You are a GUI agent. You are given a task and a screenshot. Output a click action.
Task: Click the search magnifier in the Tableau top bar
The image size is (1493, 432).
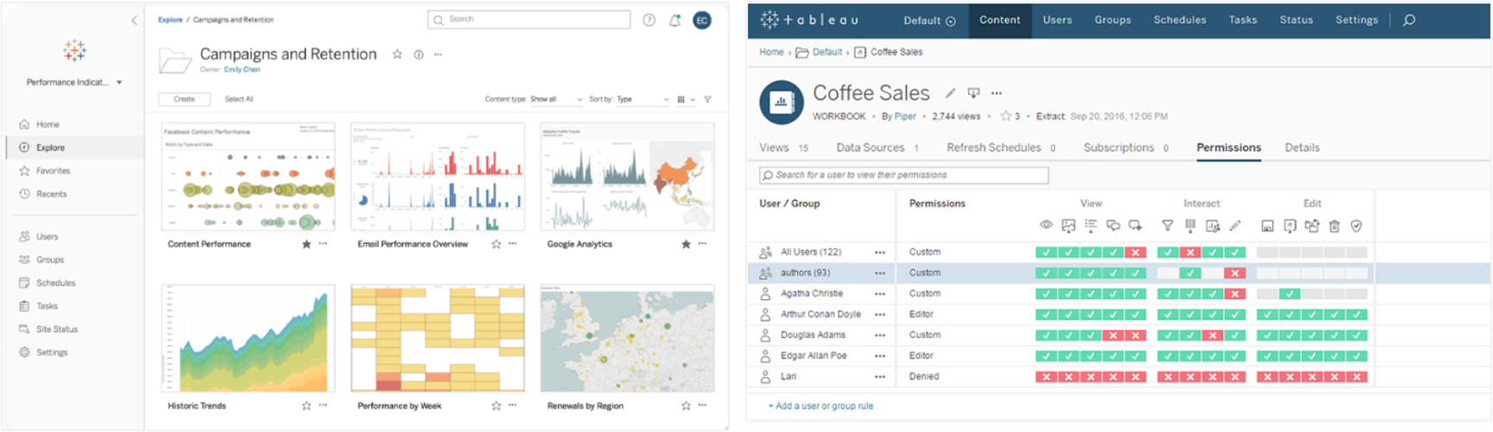tap(1409, 20)
